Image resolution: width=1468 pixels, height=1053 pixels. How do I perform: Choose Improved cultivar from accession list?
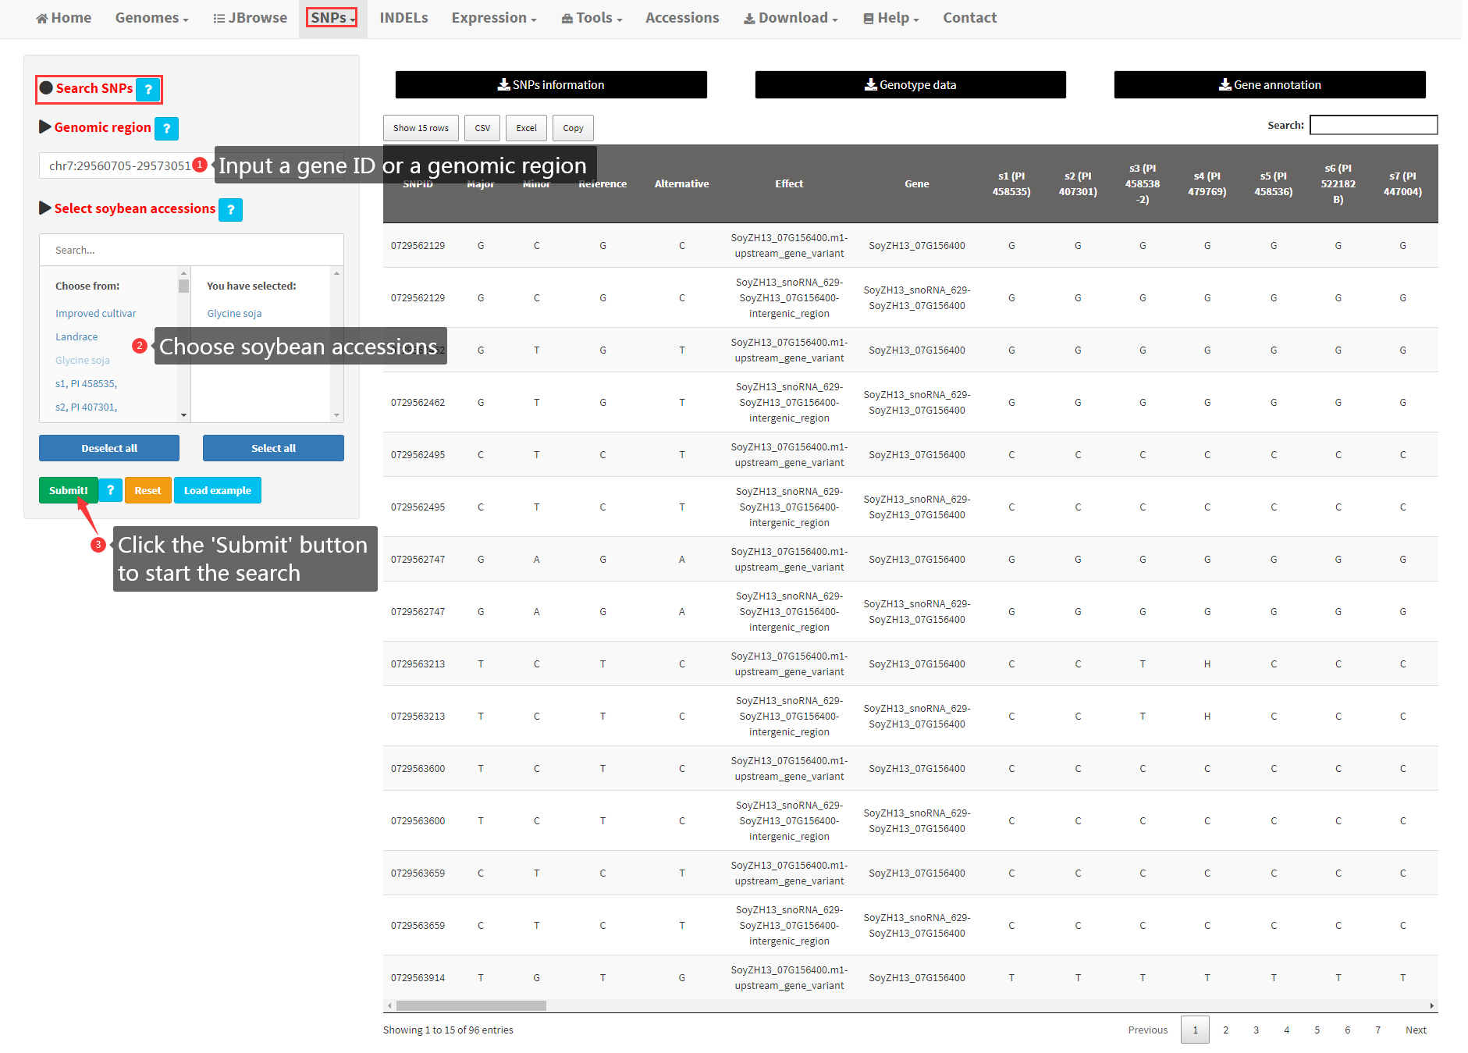pos(95,314)
